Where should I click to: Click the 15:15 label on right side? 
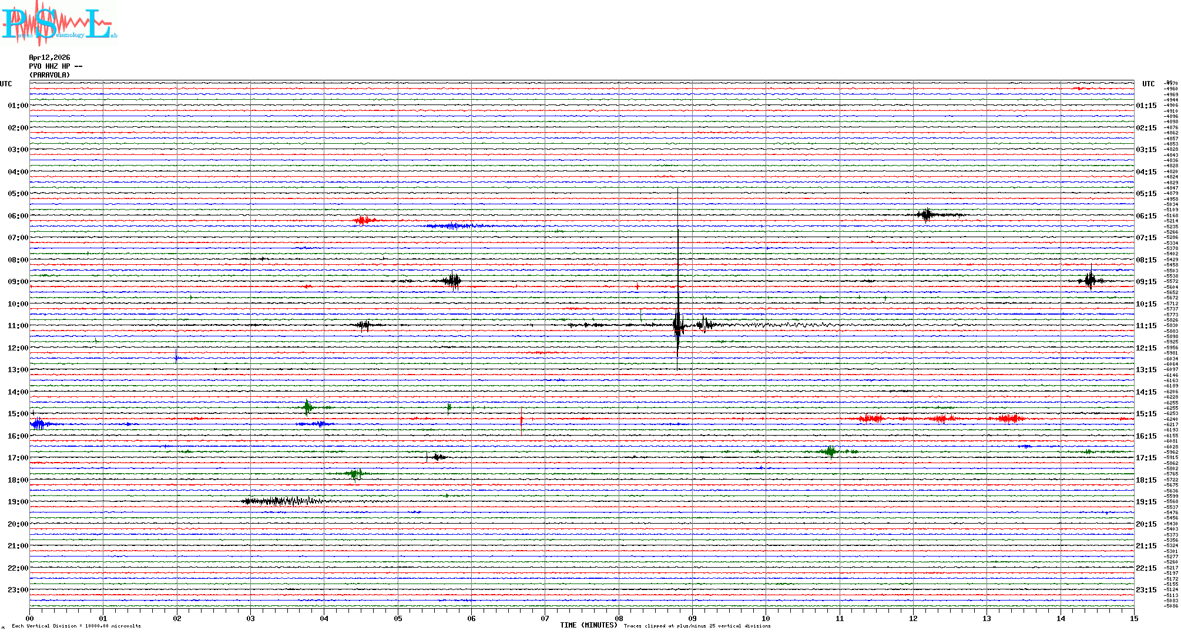(1146, 414)
